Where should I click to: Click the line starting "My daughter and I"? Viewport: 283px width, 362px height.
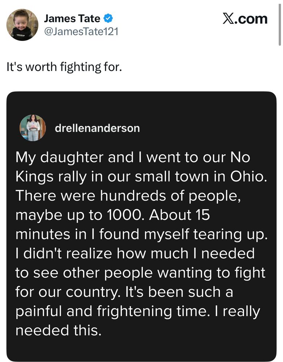(x=133, y=158)
